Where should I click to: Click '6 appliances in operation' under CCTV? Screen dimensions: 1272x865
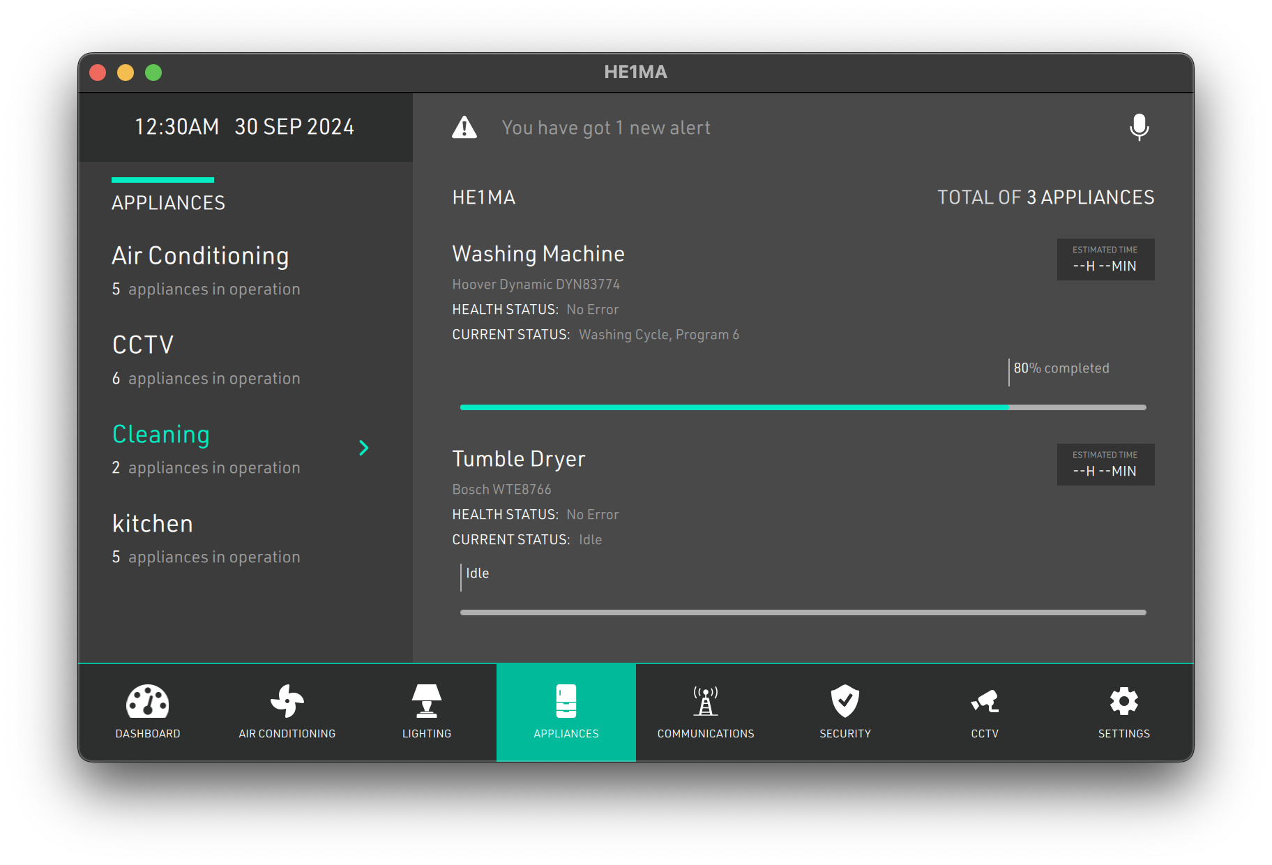pos(206,379)
